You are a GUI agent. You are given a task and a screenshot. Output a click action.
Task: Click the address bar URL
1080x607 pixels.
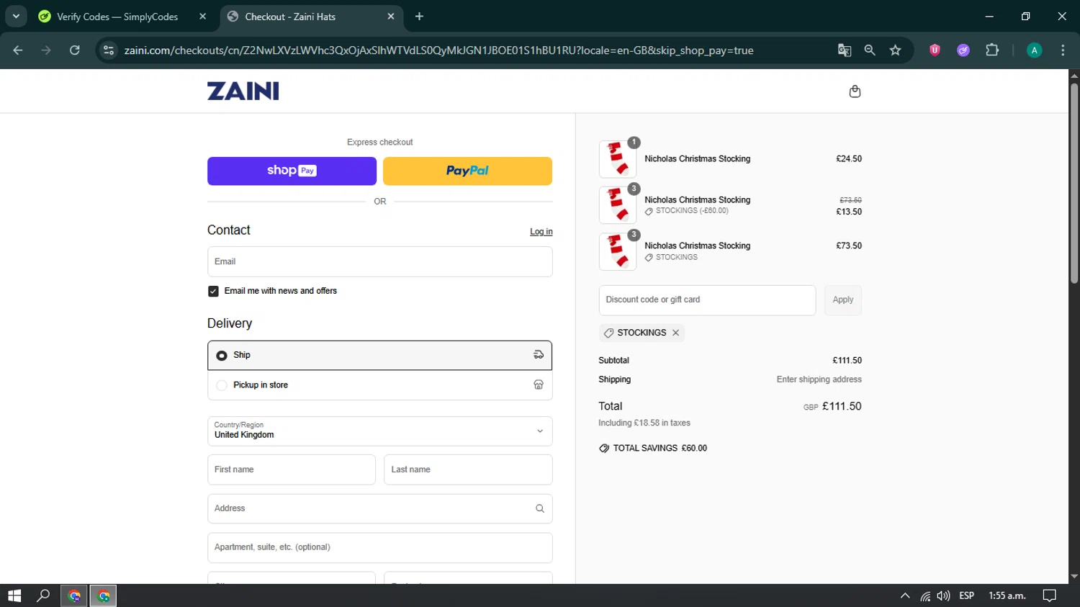point(438,50)
